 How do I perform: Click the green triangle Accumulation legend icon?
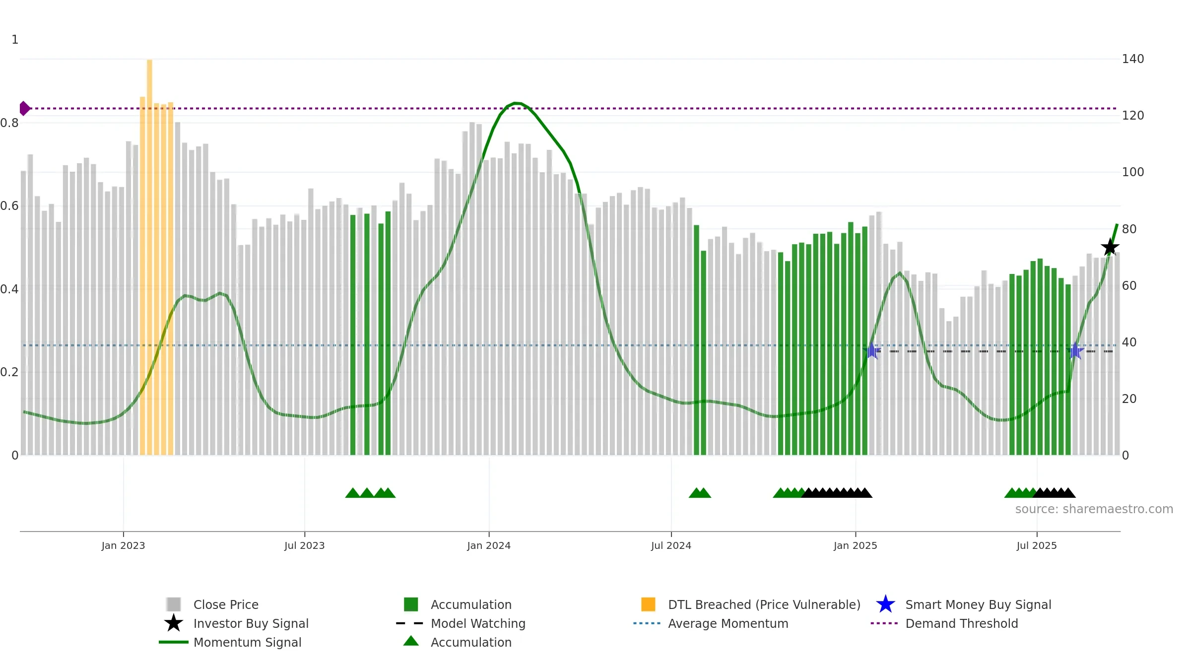click(411, 641)
